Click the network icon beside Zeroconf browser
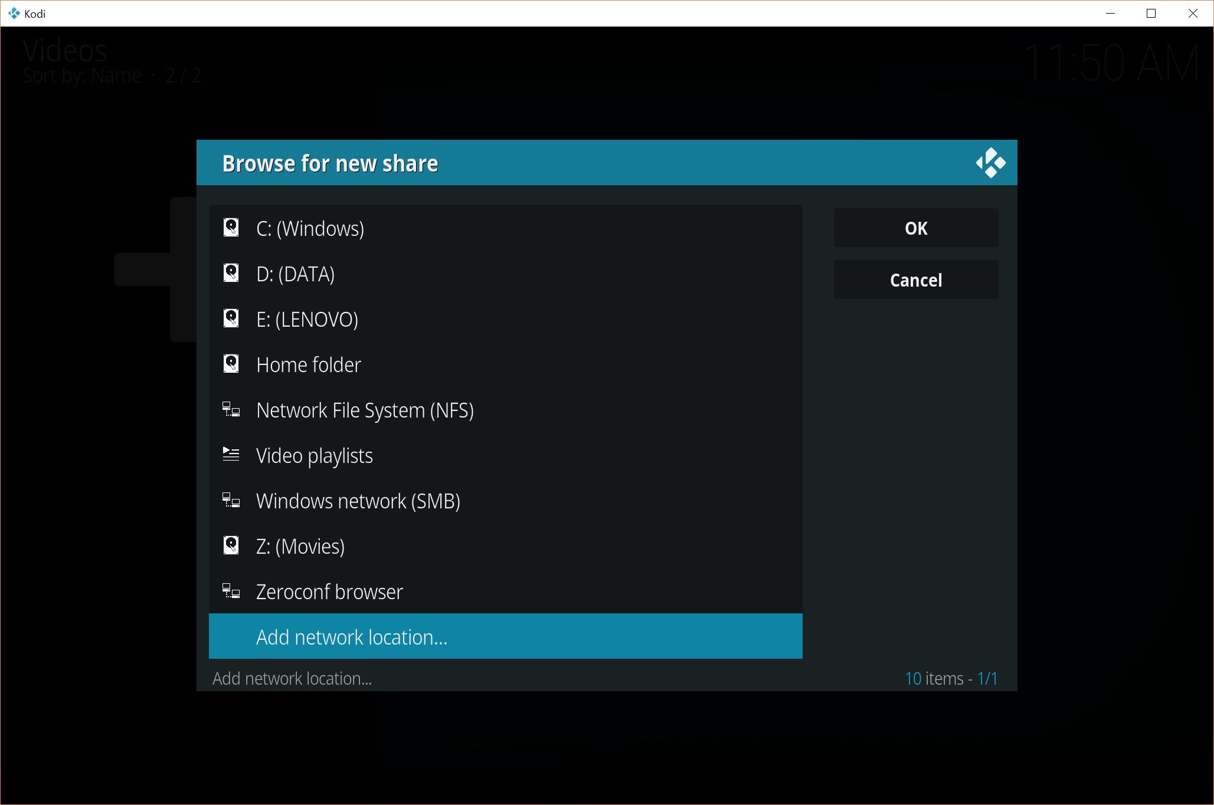This screenshot has width=1214, height=805. point(231,591)
